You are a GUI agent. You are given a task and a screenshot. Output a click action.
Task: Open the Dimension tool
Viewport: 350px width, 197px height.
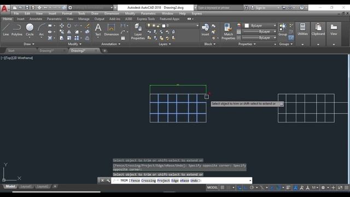pyautogui.click(x=112, y=30)
